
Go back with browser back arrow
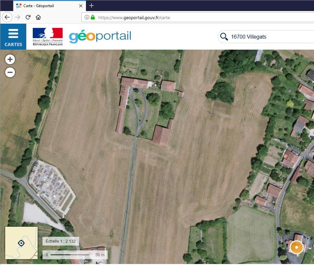(7, 18)
